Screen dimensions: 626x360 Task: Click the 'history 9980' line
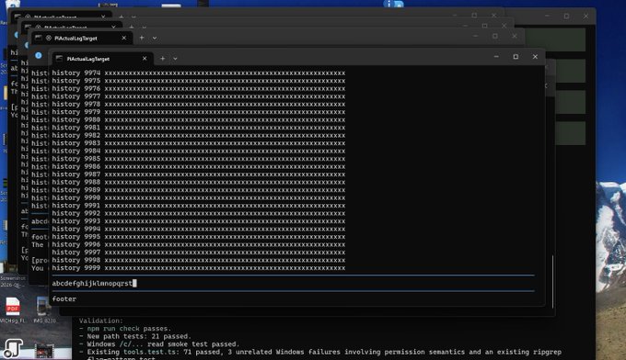coord(199,120)
